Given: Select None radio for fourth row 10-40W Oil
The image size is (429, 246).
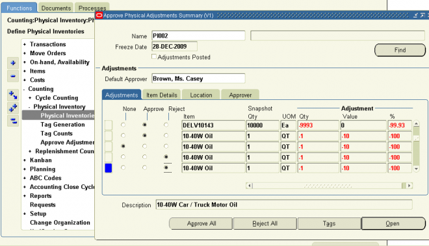Looking at the screenshot, I should [x=123, y=157].
